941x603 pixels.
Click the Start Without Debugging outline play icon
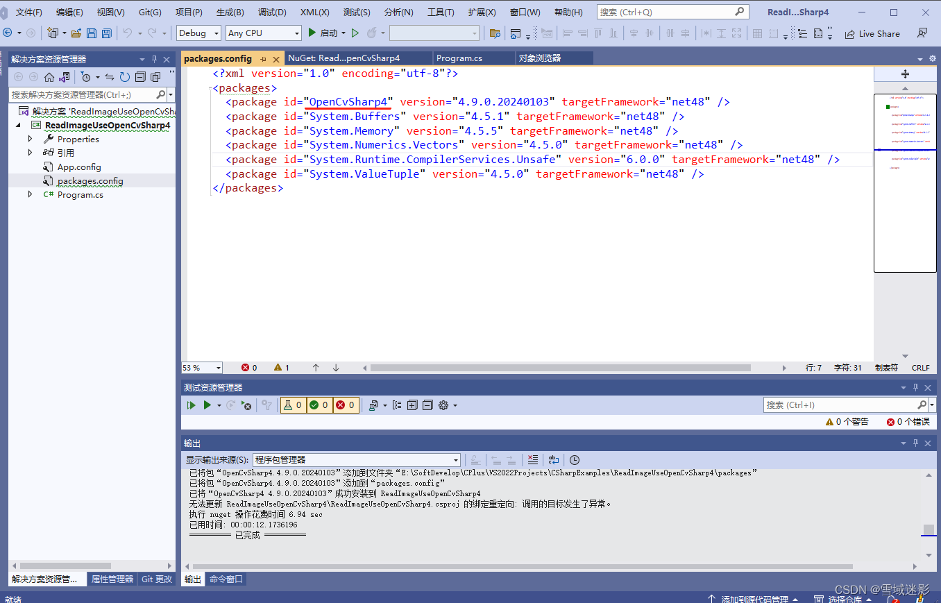click(x=355, y=33)
